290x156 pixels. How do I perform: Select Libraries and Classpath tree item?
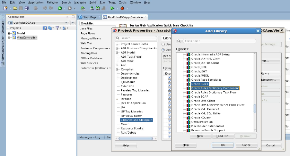[x=136, y=120]
